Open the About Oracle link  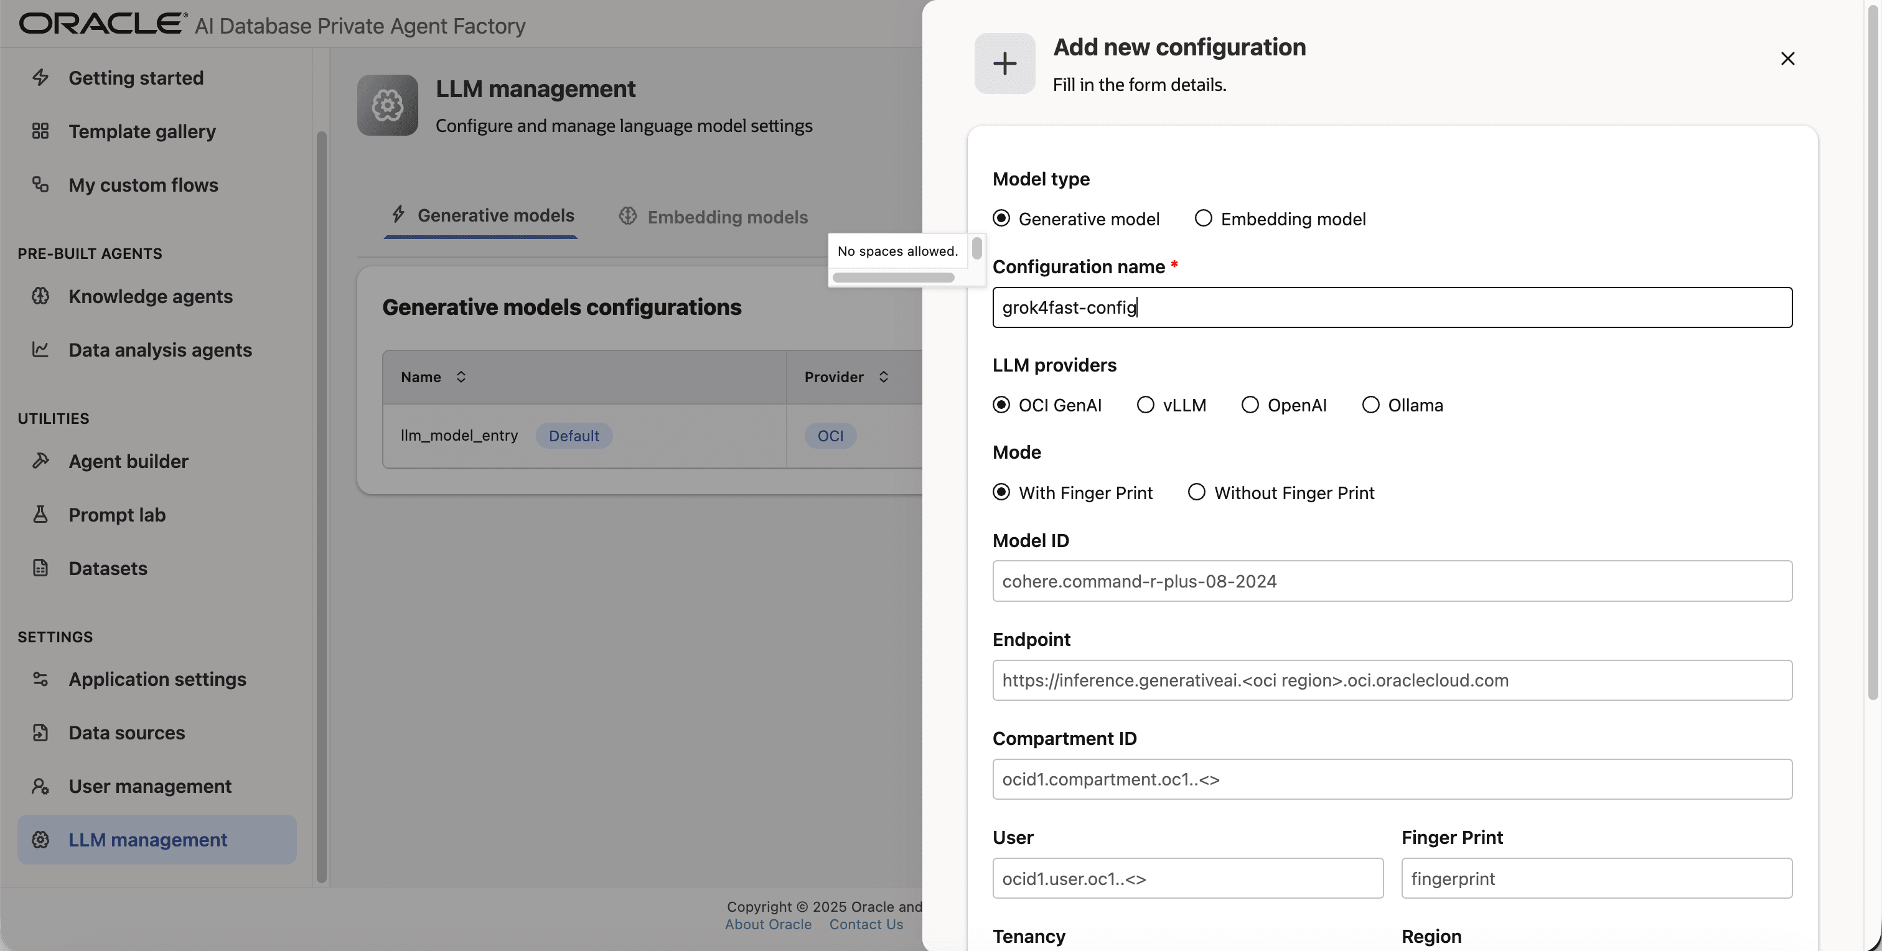[x=768, y=925]
